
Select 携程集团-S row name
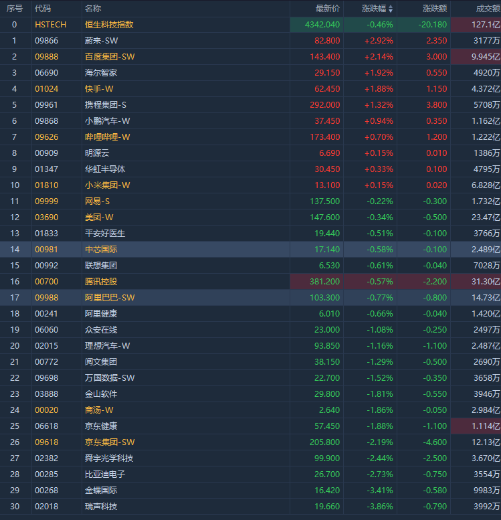106,105
